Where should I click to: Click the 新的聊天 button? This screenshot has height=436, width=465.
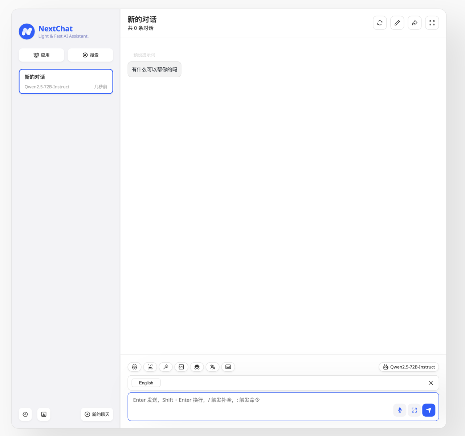tap(97, 415)
